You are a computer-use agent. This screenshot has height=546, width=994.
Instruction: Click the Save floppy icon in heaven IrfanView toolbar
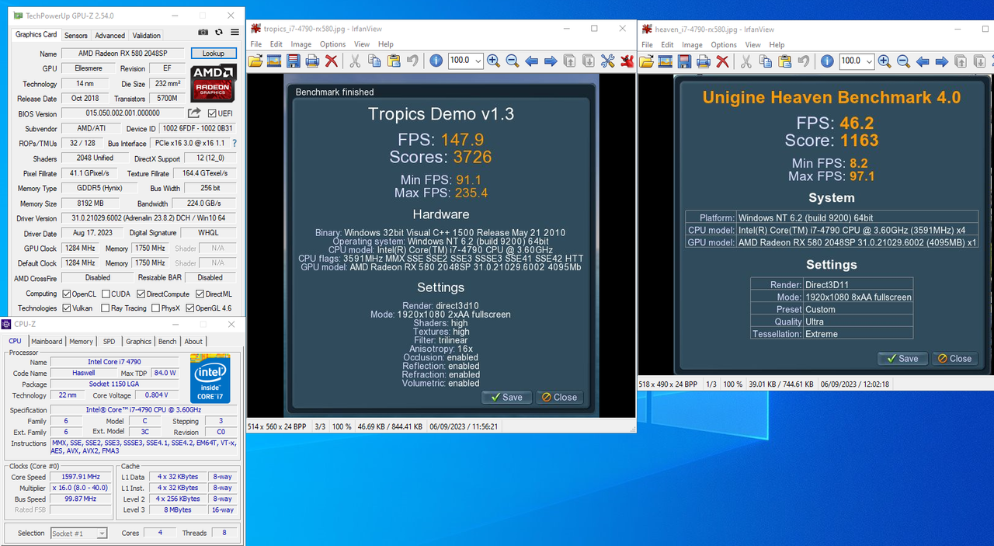tap(684, 61)
